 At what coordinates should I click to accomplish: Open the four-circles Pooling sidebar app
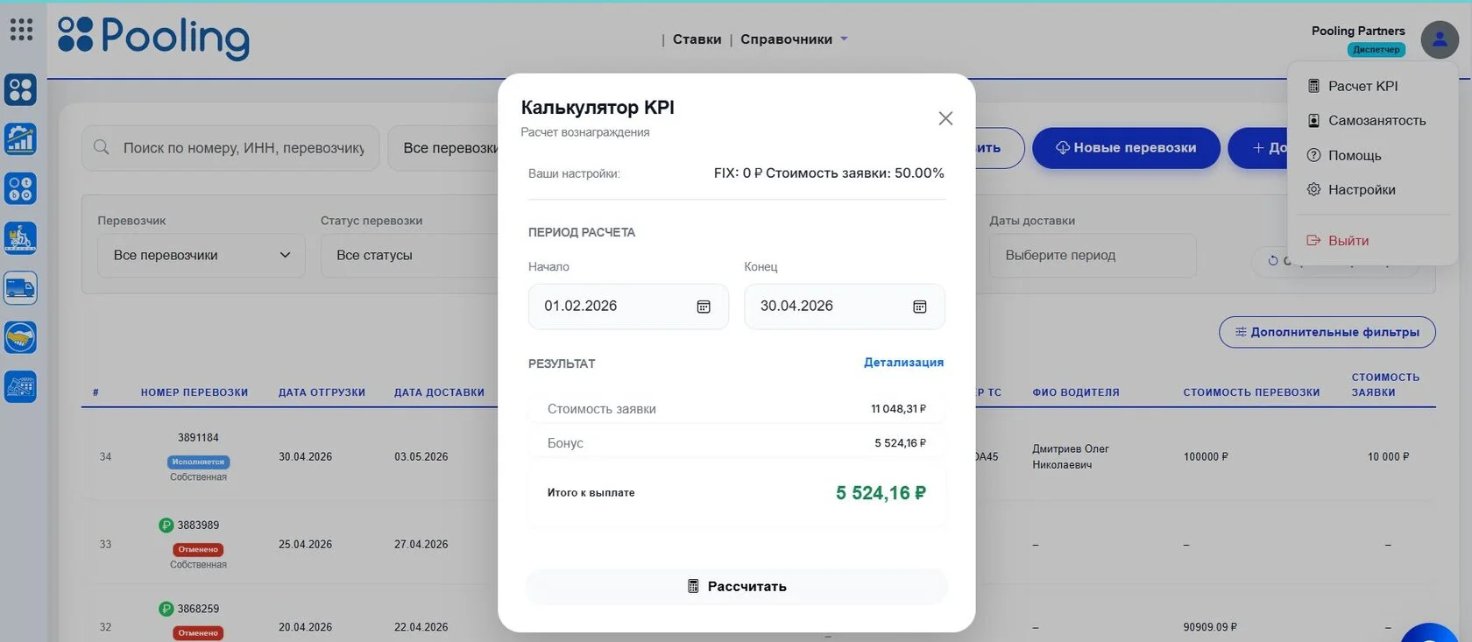point(20,89)
